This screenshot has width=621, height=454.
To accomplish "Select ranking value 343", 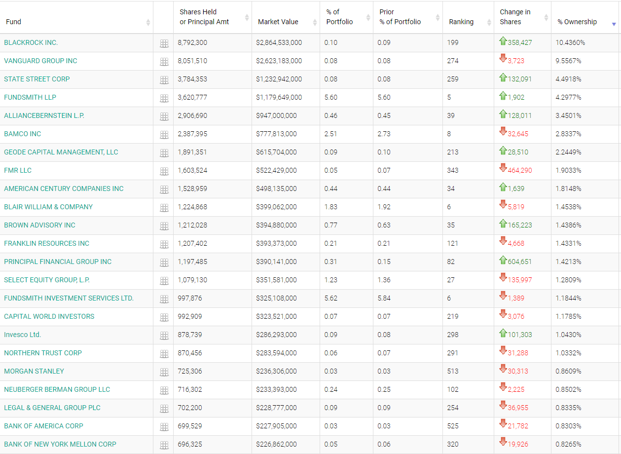I will pyautogui.click(x=453, y=170).
